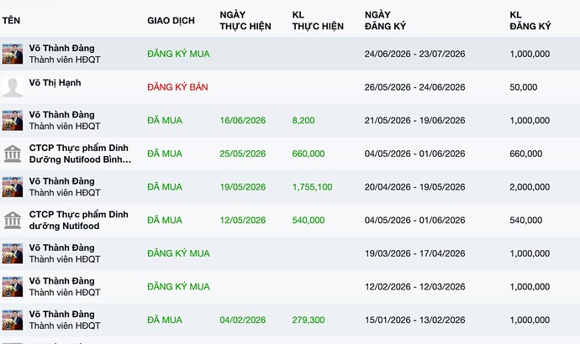Click the NGÀY THỰC HIỆN column header
The height and width of the screenshot is (344, 580).
(x=245, y=20)
